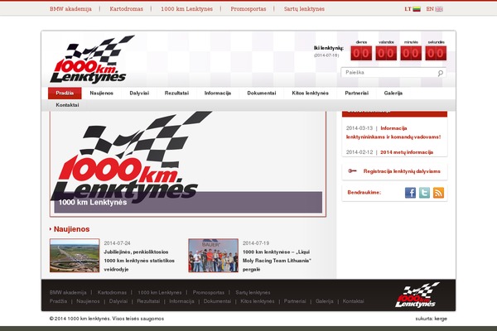
Task: Open footer Kontaktai link
Action: tap(353, 301)
